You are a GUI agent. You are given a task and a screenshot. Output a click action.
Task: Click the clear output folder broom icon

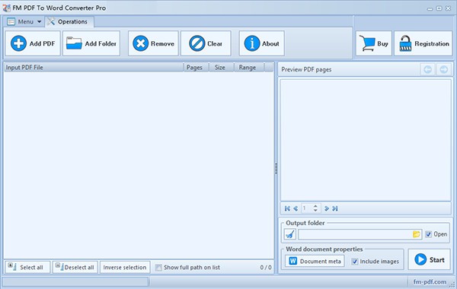click(290, 234)
